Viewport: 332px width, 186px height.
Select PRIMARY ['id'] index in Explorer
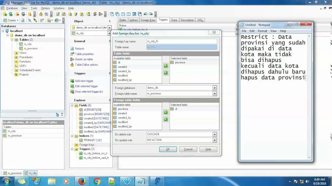[x=93, y=140]
